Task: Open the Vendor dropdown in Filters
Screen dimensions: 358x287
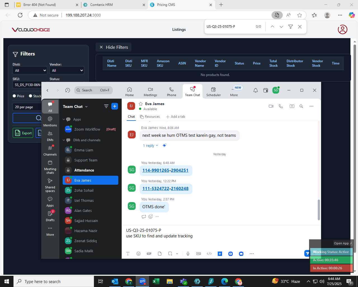Action: coord(67,70)
